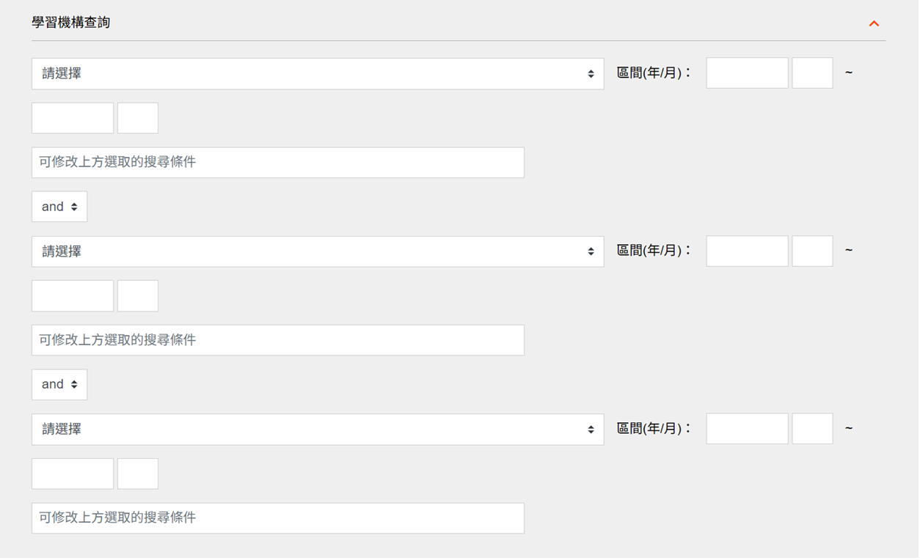Click the first row's start year field
The width and height of the screenshot is (920, 560).
pyautogui.click(x=747, y=73)
